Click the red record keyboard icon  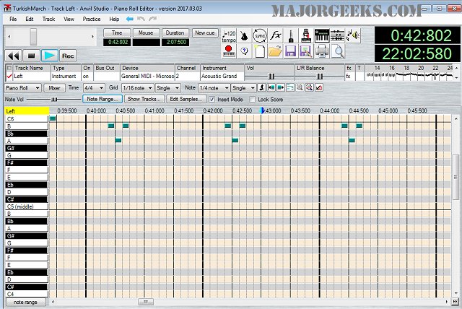point(229,51)
